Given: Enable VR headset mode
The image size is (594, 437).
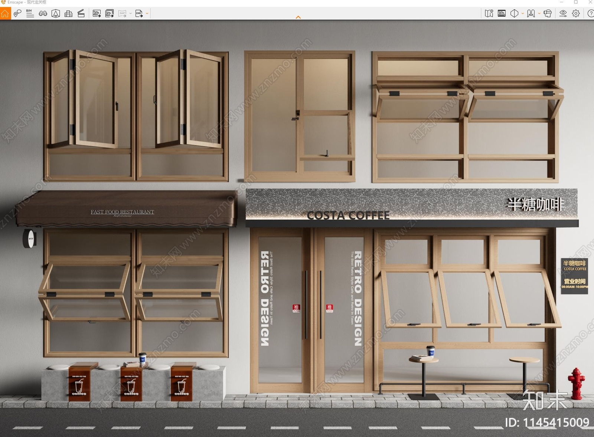Looking at the screenshot, I should (548, 14).
